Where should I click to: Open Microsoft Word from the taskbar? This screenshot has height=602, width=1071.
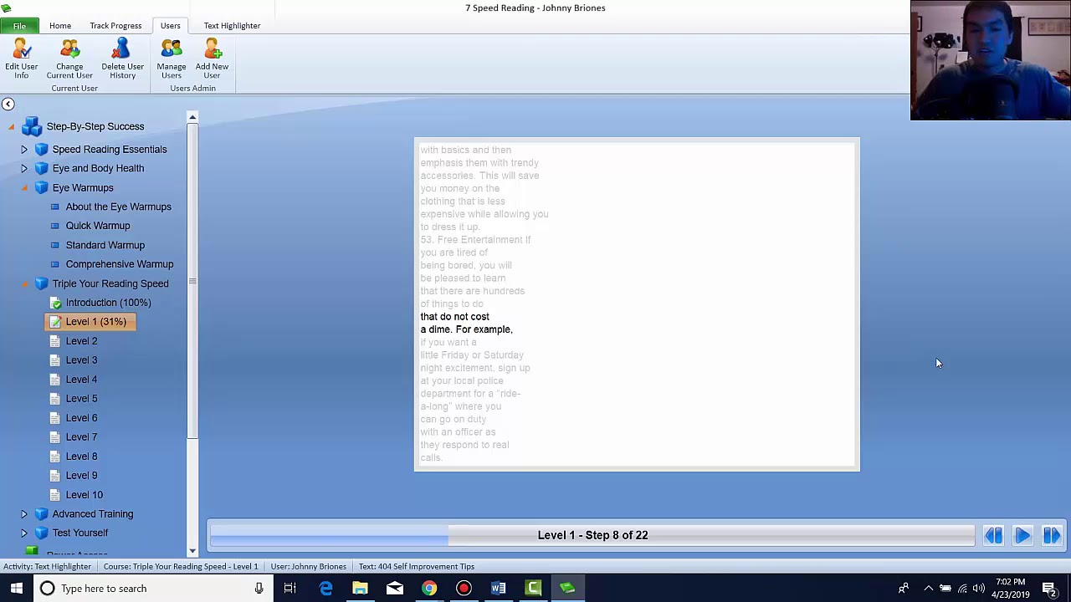coord(498,588)
